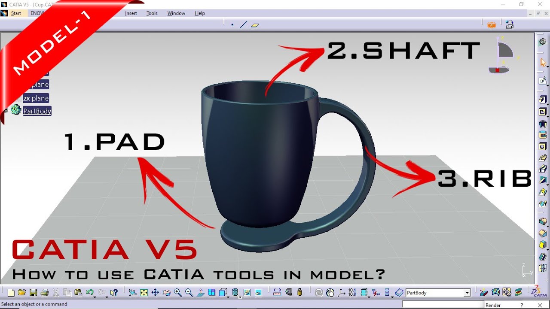Select the Rotate view tool
This screenshot has height=309, width=550.
tap(166, 293)
